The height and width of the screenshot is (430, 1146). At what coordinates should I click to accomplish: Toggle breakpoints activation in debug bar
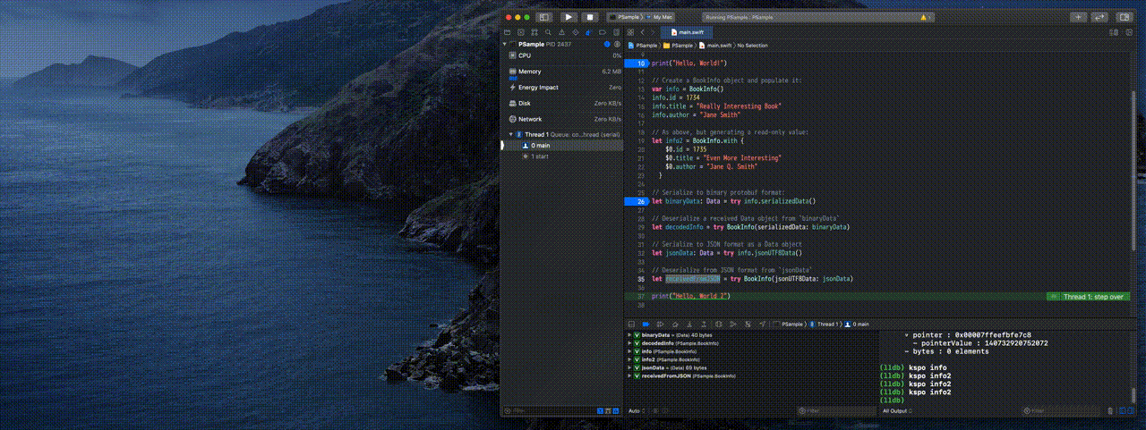click(645, 324)
